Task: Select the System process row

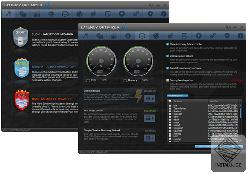Action: pos(203,111)
